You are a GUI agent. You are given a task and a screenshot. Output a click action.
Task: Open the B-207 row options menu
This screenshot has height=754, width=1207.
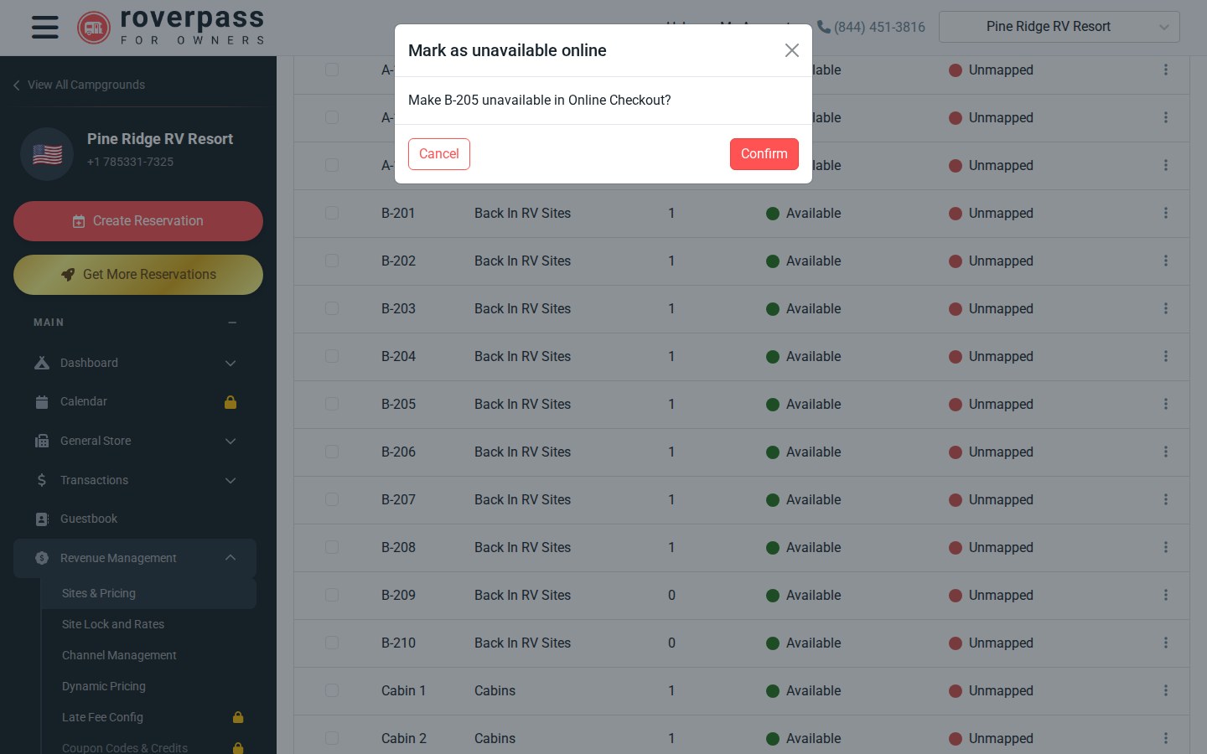1165,499
